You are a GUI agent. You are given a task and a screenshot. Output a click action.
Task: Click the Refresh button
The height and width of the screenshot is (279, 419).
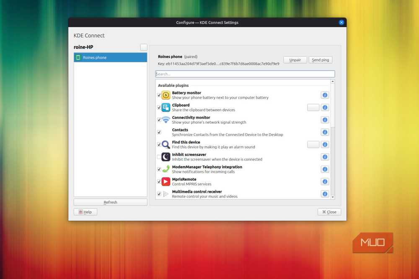coord(110,202)
